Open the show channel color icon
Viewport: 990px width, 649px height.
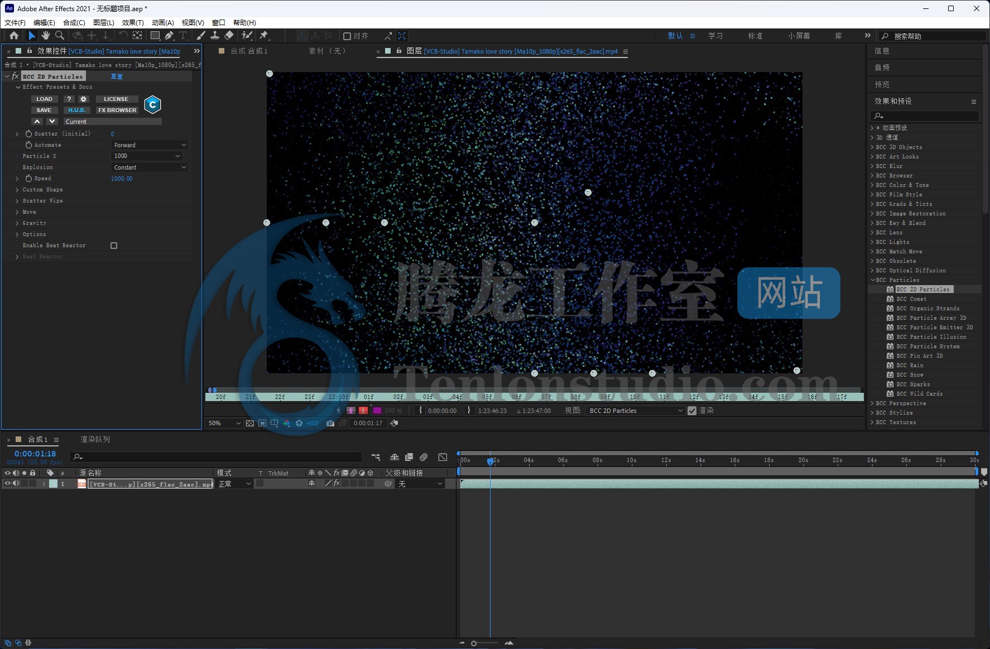click(x=287, y=424)
